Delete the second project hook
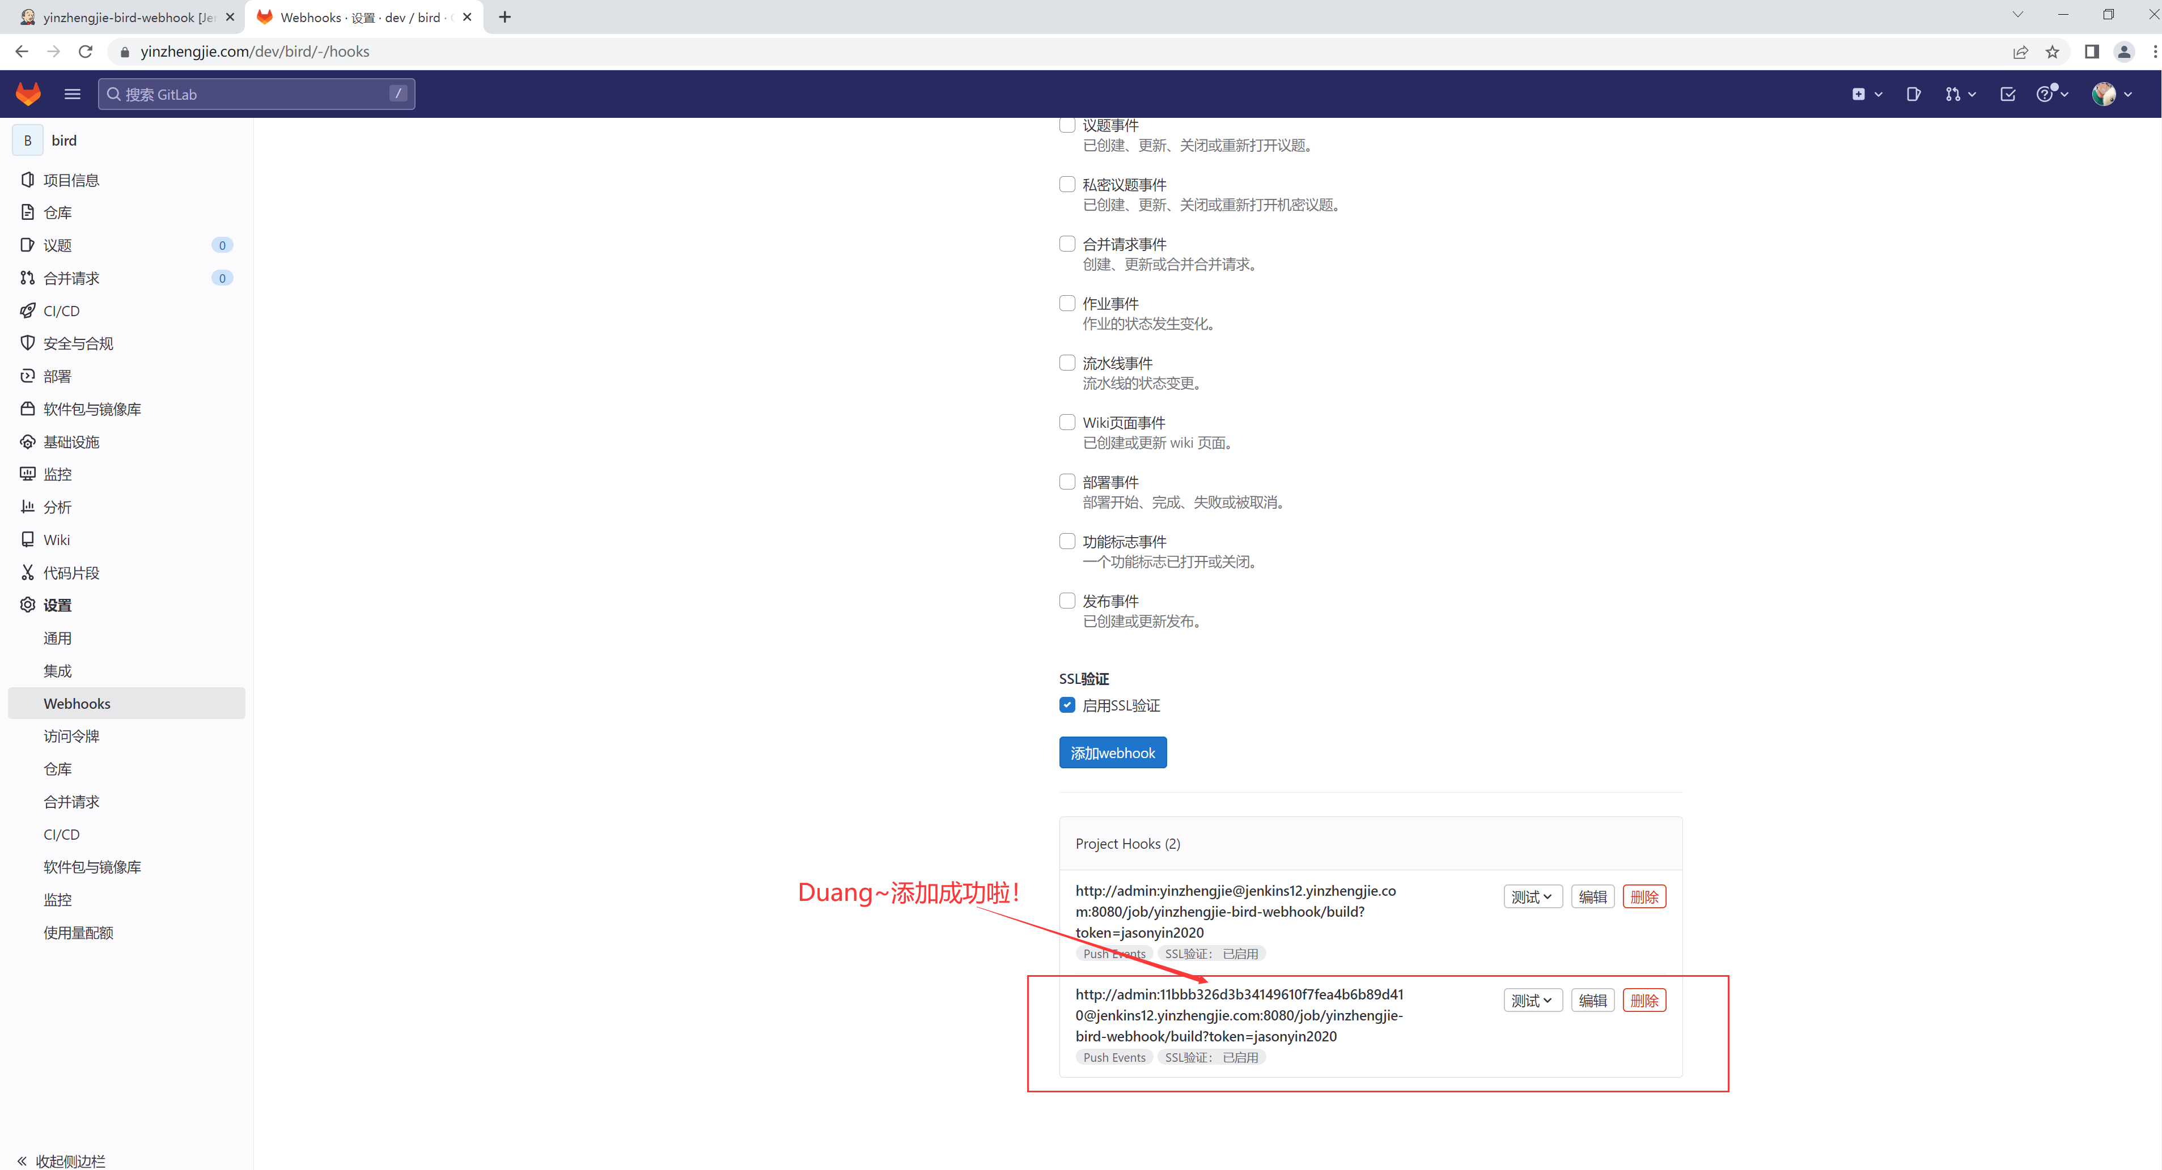 [x=1643, y=1001]
